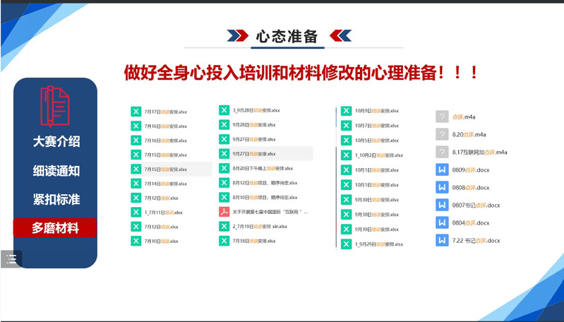
Task: Click the PDF icon for 关于开展第七届中国国际 file
Action: [224, 212]
